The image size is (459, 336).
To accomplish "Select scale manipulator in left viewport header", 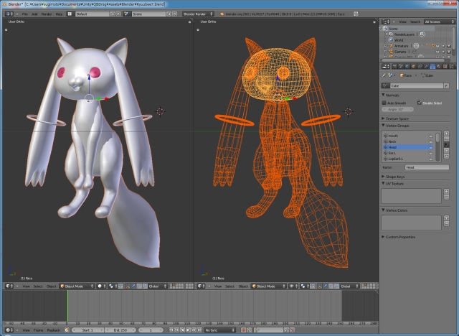I will [145, 286].
